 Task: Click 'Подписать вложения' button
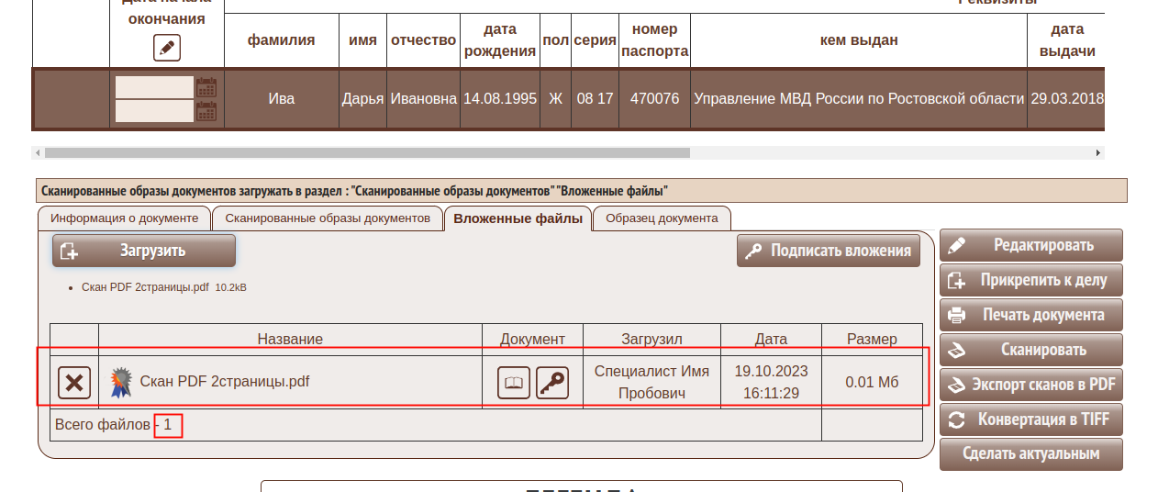[x=829, y=251]
